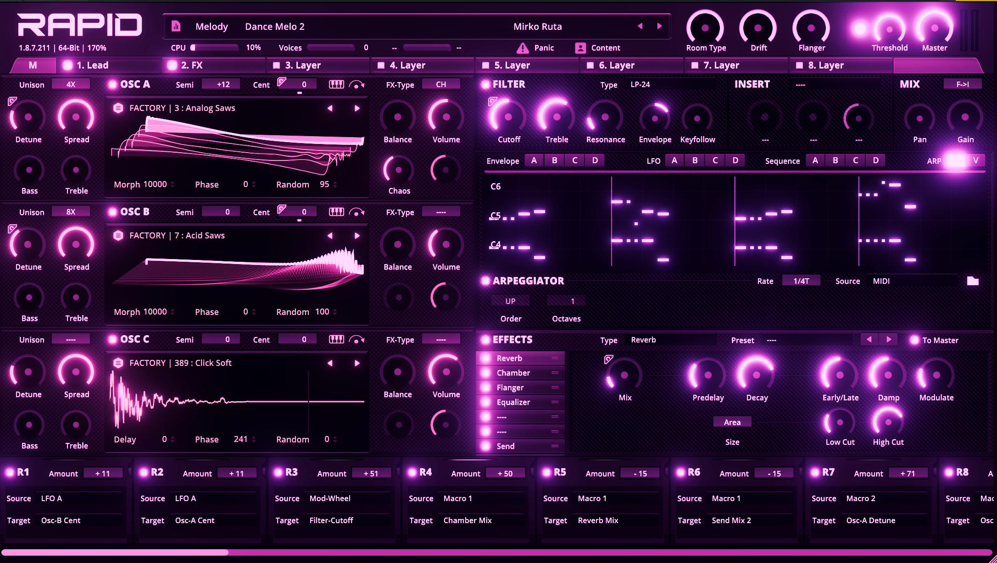Select previous wavetable for Acid Saws
Screen dimensions: 997x563
click(330, 236)
